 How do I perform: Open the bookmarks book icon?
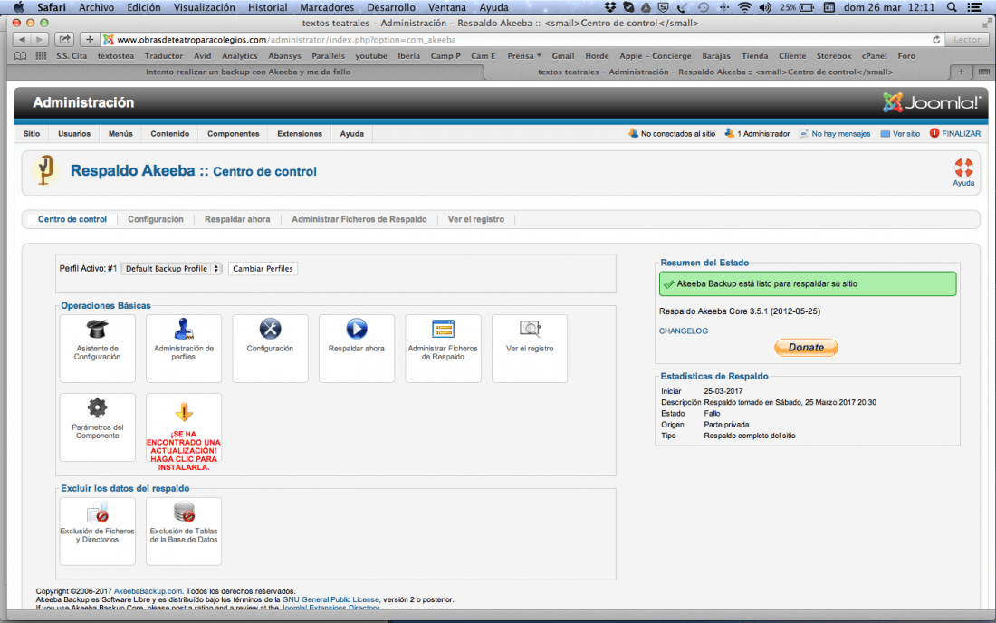pyautogui.click(x=20, y=56)
